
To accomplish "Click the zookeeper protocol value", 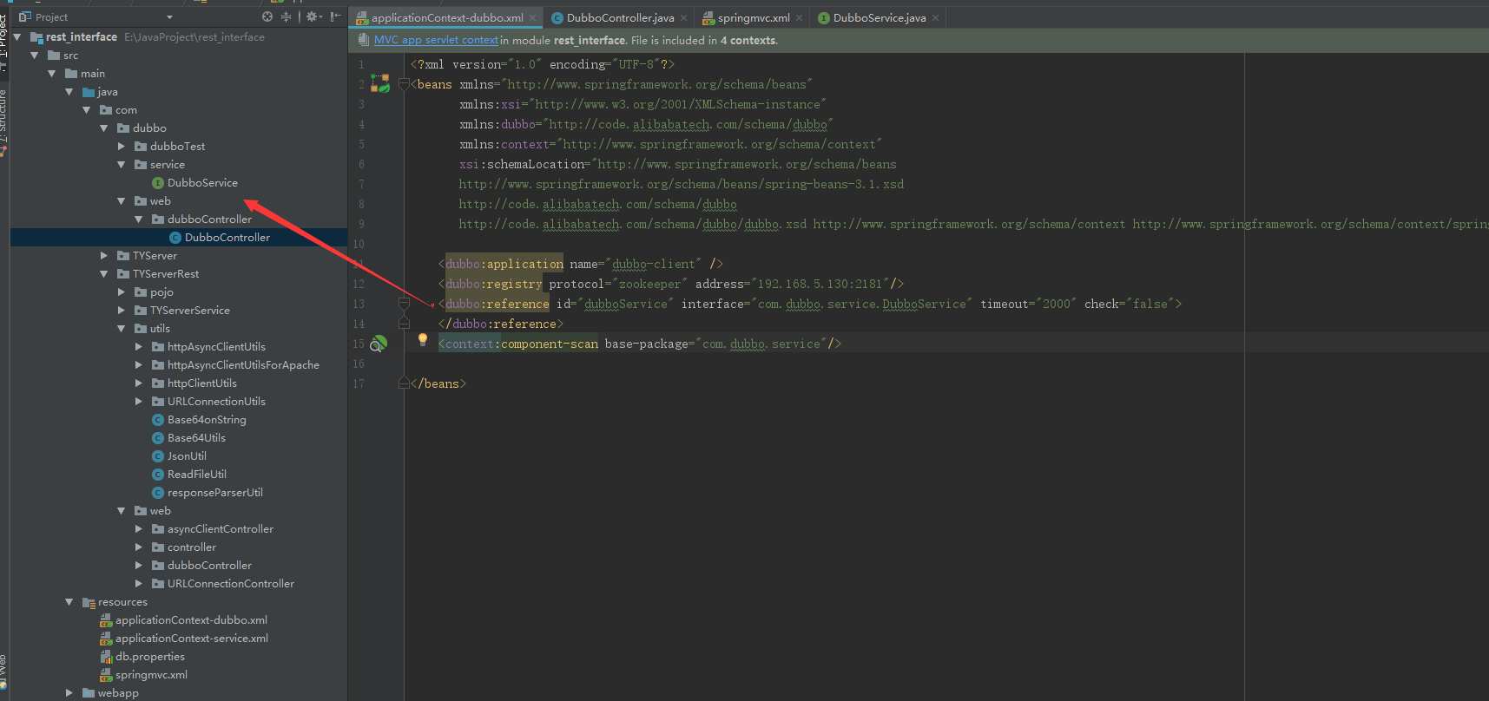I will point(649,284).
